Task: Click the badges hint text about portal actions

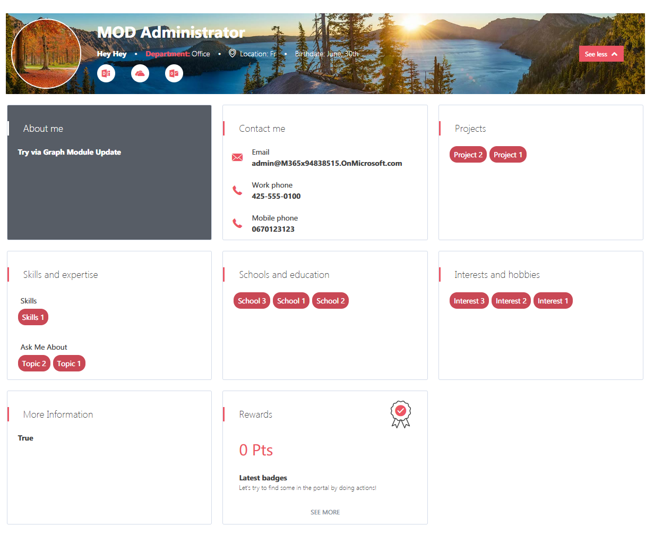Action: coord(308,488)
